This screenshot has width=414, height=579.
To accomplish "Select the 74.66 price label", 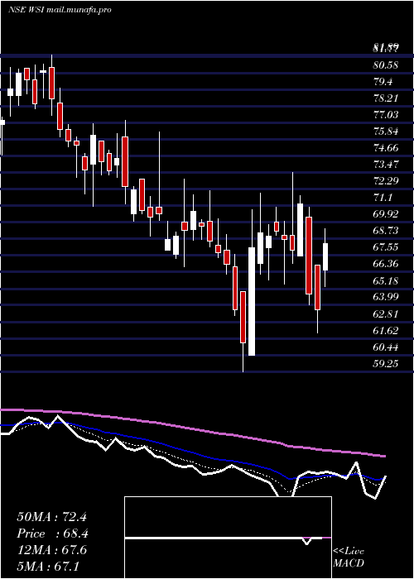I will [386, 148].
